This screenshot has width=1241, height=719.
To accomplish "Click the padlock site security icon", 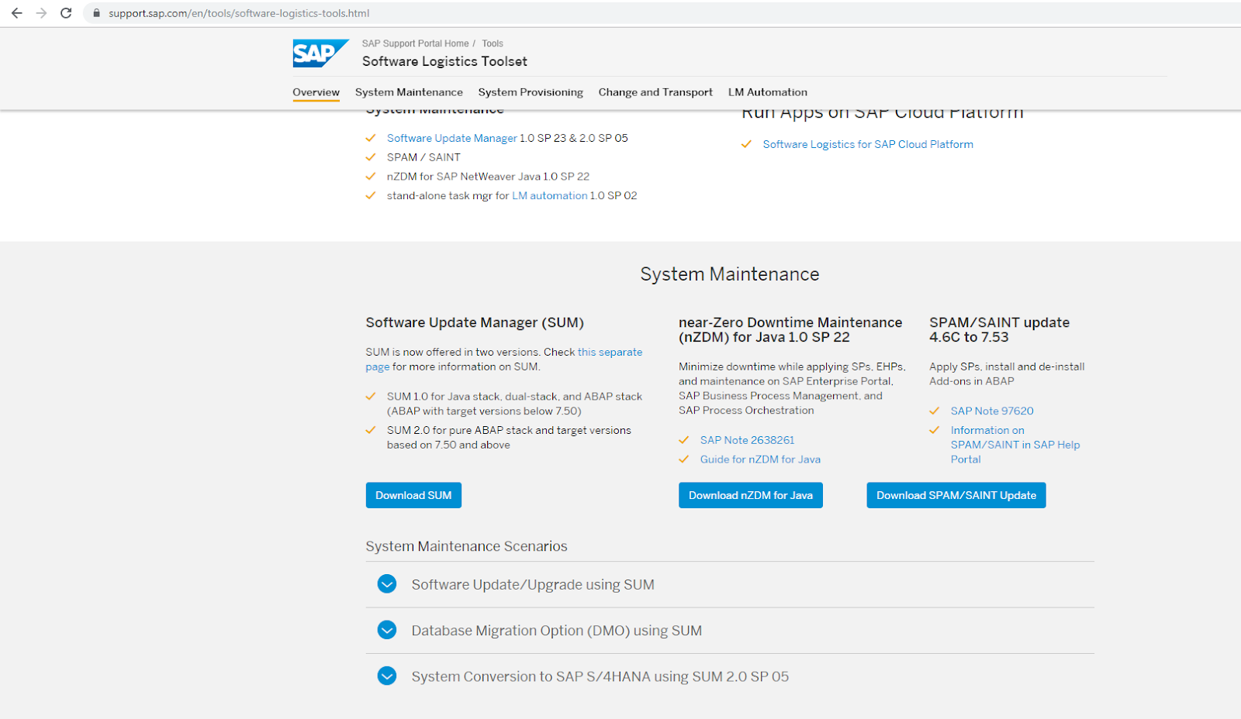I will pos(97,13).
